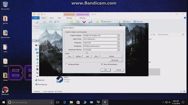Open File Explorer from taskbar

point(71,102)
